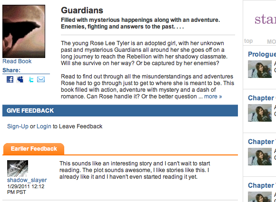Click the Prologue author thumbnail
276x202 pixels.
pos(260,69)
